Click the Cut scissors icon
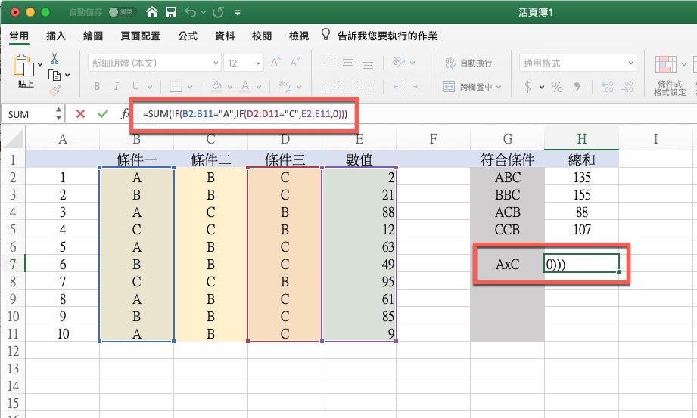697x418 pixels. tap(54, 59)
